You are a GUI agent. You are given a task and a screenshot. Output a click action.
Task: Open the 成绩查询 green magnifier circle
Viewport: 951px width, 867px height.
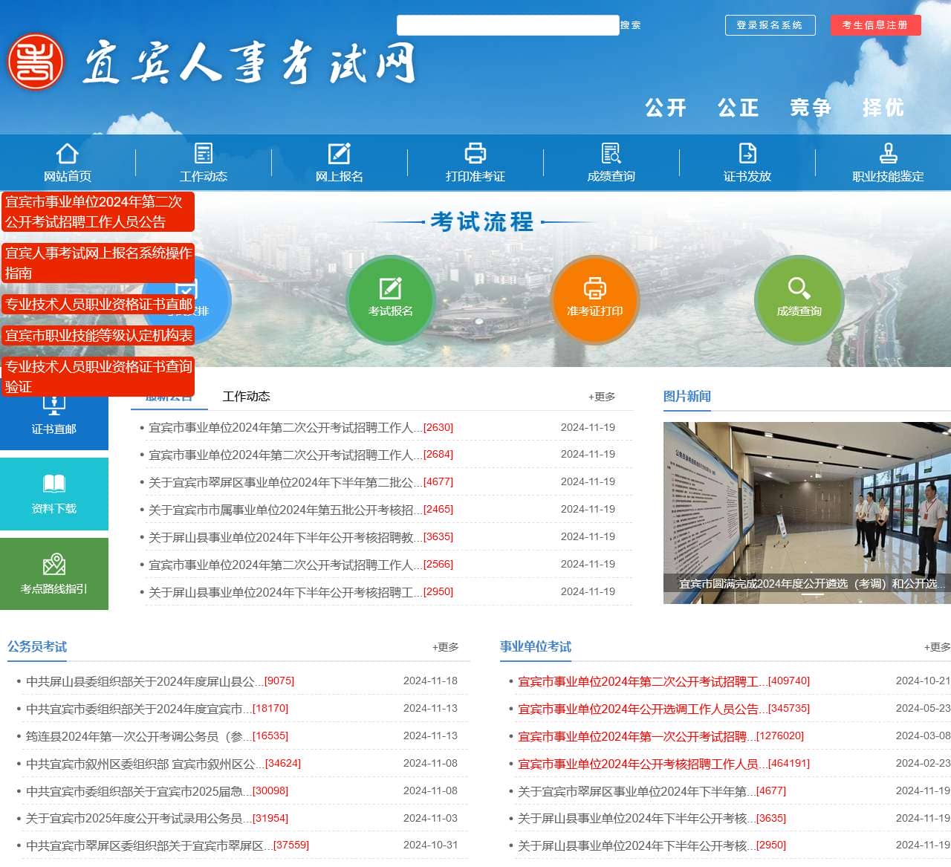(x=799, y=299)
